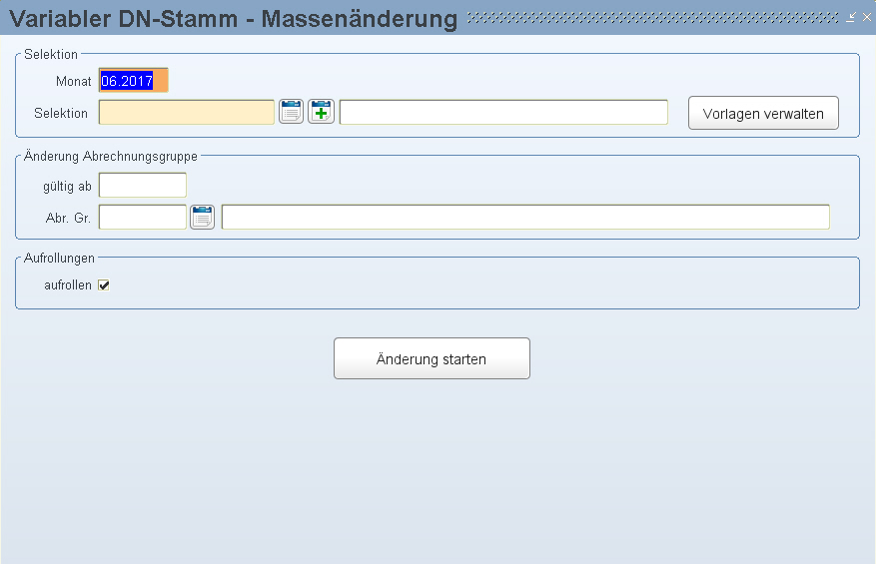Open the Selektion lookup list icon
The image size is (876, 564).
(x=291, y=112)
